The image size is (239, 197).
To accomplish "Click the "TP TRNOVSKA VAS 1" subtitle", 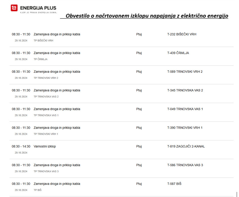I will coord(46,115).
